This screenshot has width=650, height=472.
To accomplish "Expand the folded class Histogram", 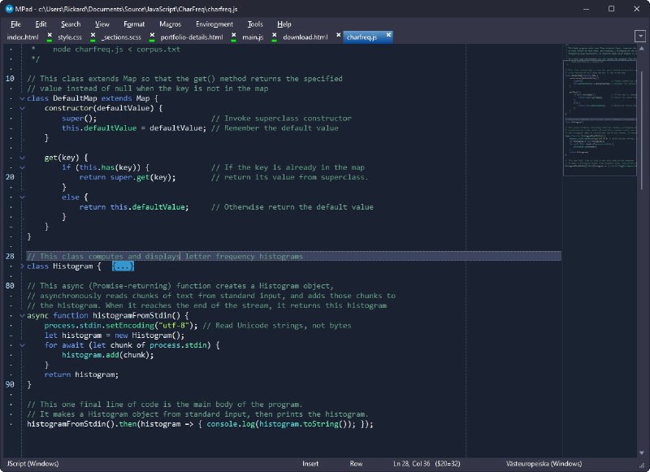I will coord(23,266).
